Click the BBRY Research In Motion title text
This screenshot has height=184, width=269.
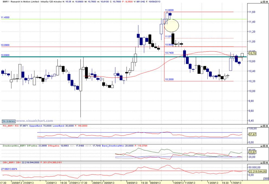click(x=21, y=2)
